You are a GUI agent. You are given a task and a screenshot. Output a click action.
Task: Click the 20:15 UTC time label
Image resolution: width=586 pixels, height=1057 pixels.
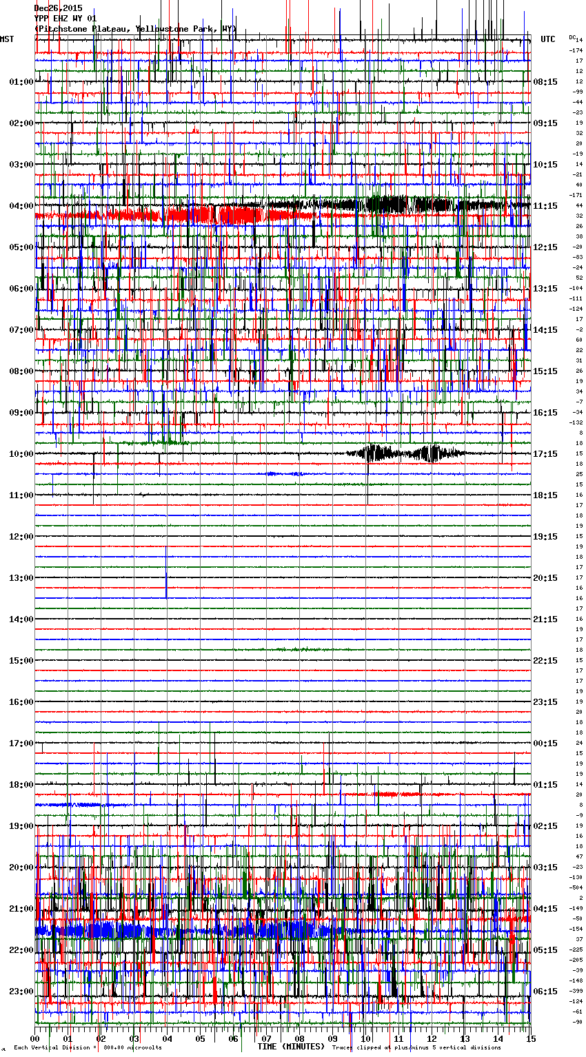click(x=545, y=578)
